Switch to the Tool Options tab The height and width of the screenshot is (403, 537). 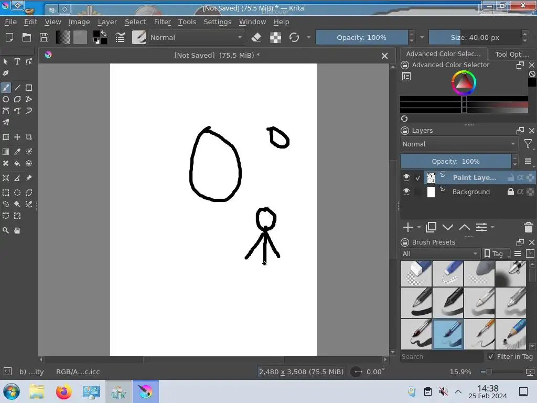point(512,54)
